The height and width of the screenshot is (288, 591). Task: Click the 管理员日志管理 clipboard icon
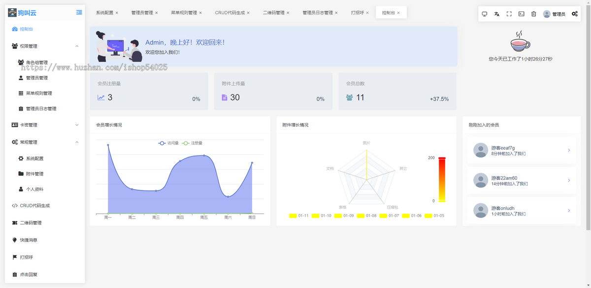click(21, 108)
